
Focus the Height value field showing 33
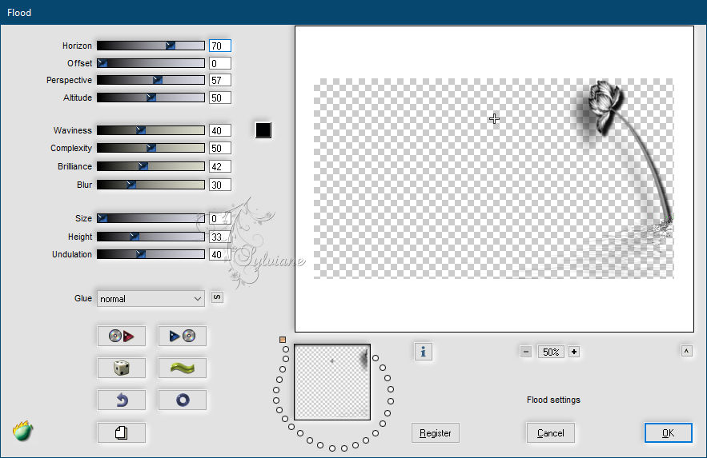(220, 237)
